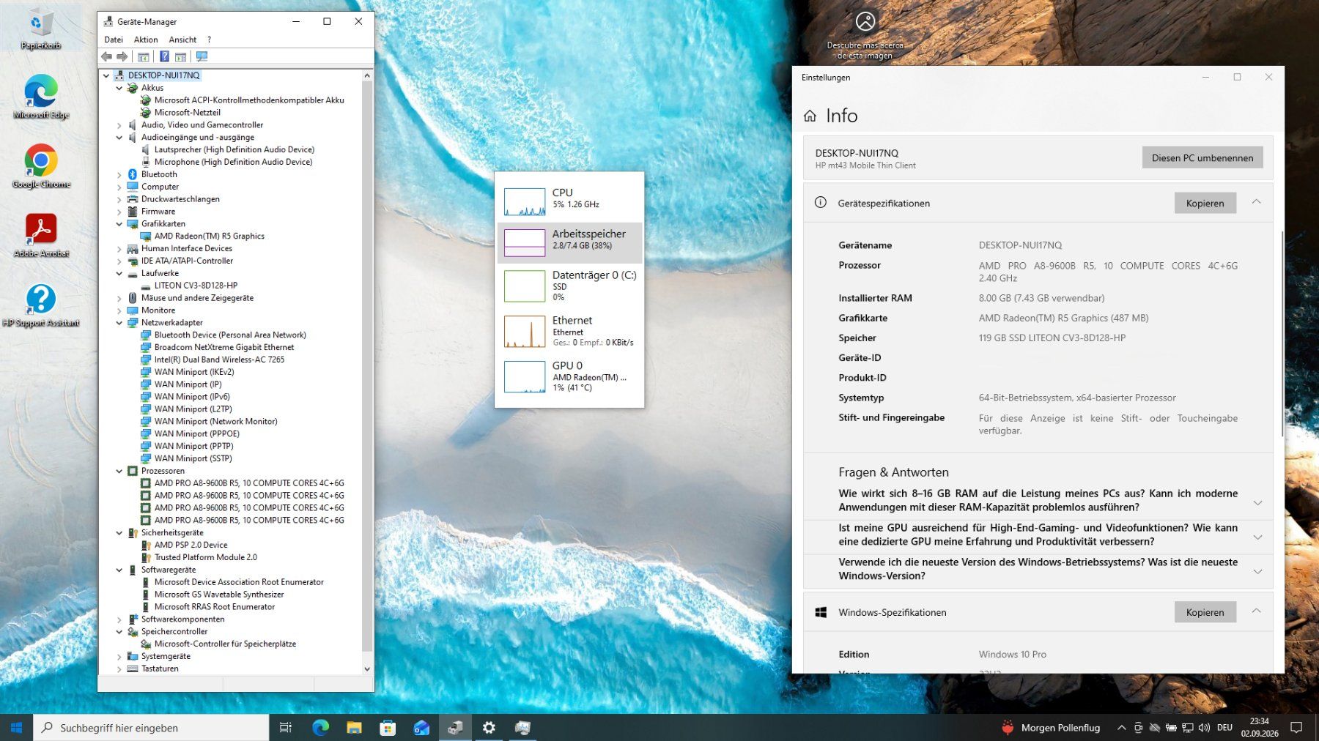Image resolution: width=1319 pixels, height=741 pixels.
Task: Click the Windows Start button
Action: point(16,728)
